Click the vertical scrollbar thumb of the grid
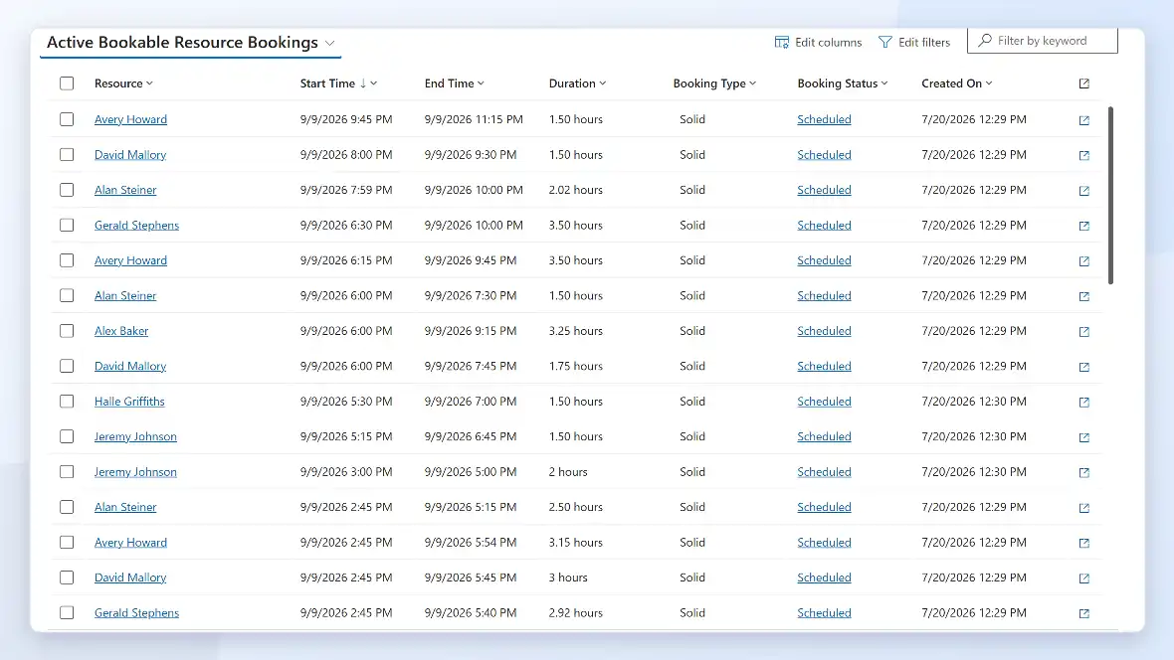 click(1110, 195)
